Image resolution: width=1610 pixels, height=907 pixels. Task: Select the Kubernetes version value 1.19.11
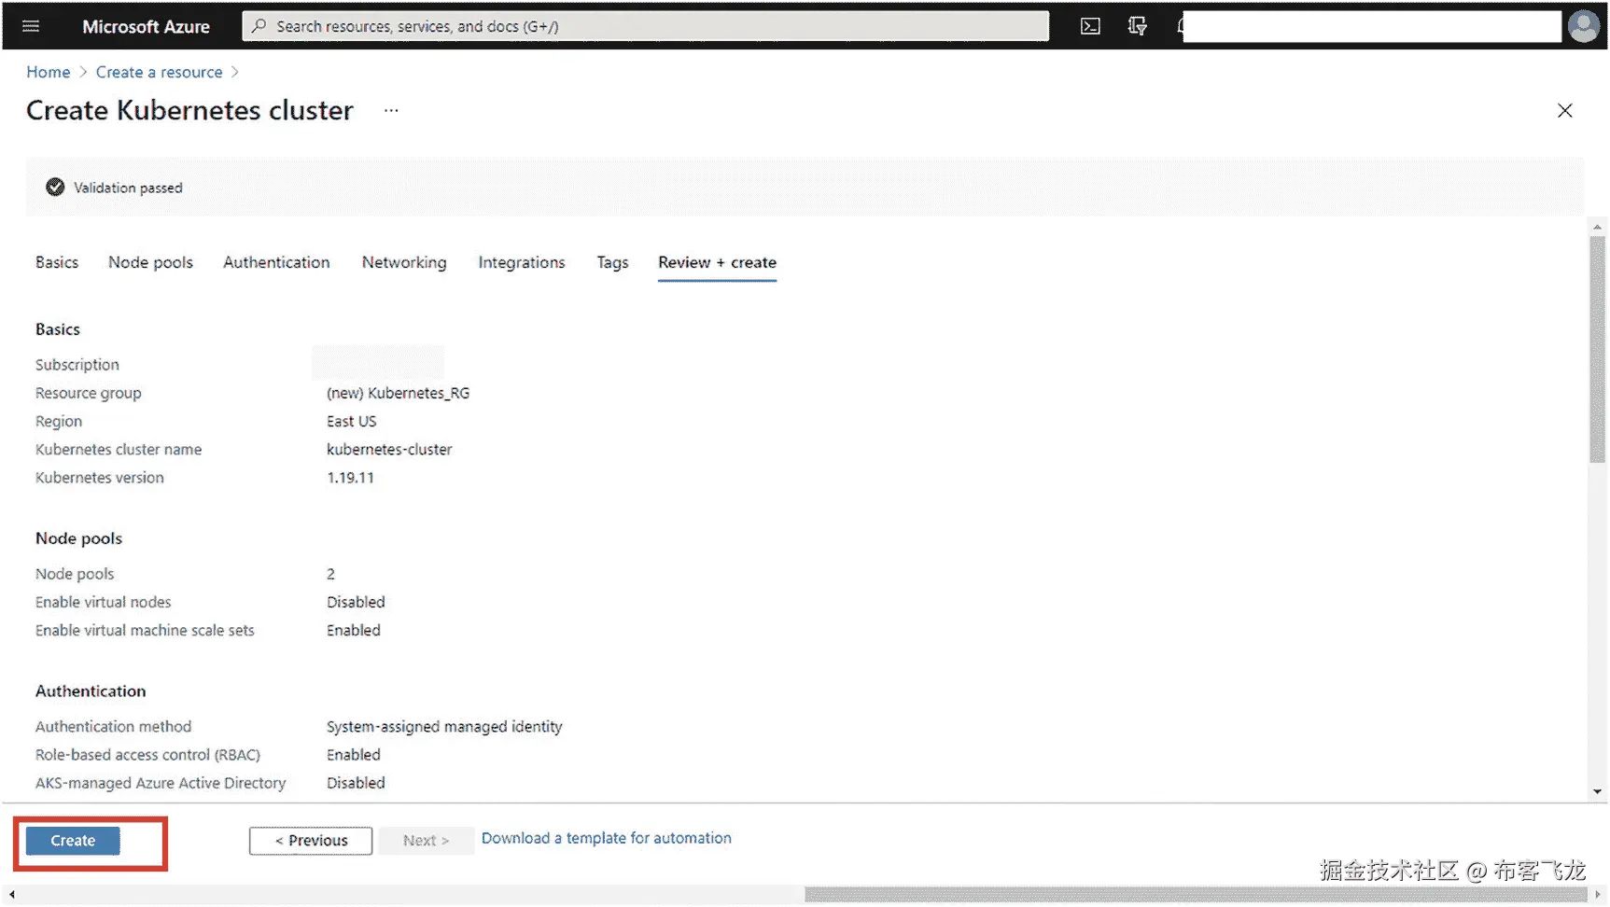350,477
